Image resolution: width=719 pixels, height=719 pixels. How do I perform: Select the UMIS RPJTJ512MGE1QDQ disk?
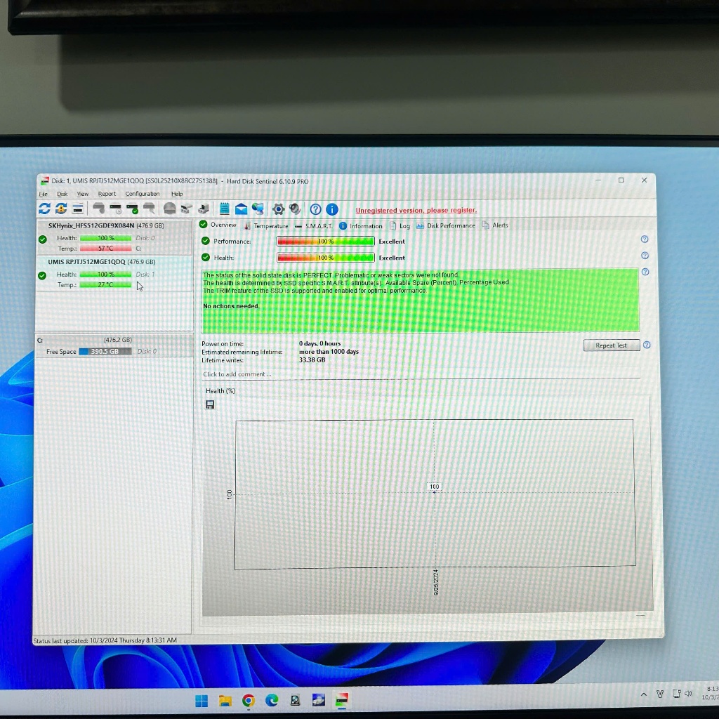(105, 262)
